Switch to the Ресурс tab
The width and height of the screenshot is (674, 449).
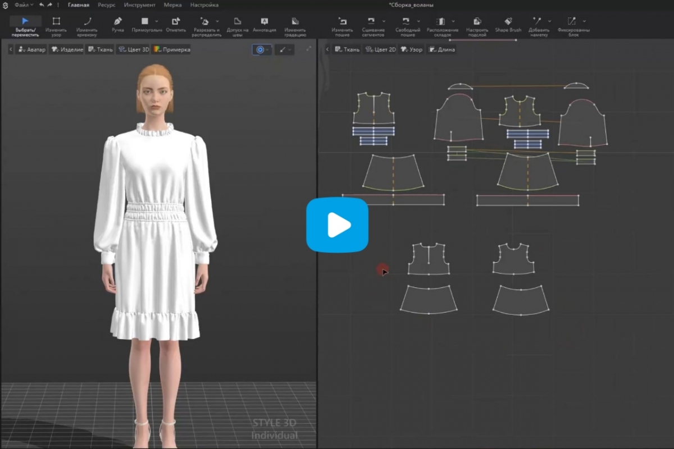click(107, 5)
